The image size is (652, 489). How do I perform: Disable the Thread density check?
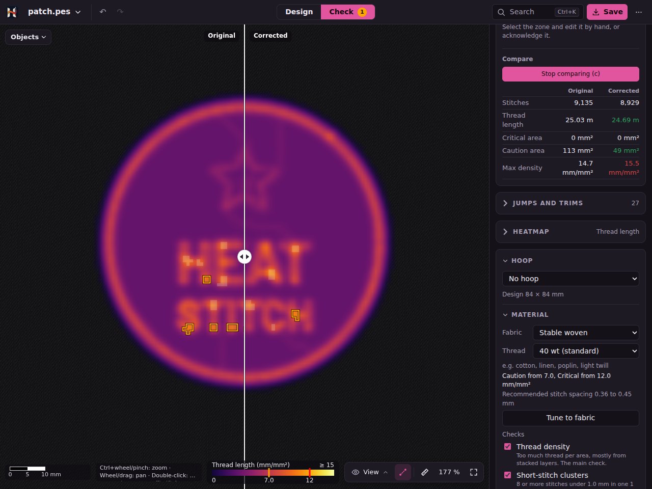[507, 447]
